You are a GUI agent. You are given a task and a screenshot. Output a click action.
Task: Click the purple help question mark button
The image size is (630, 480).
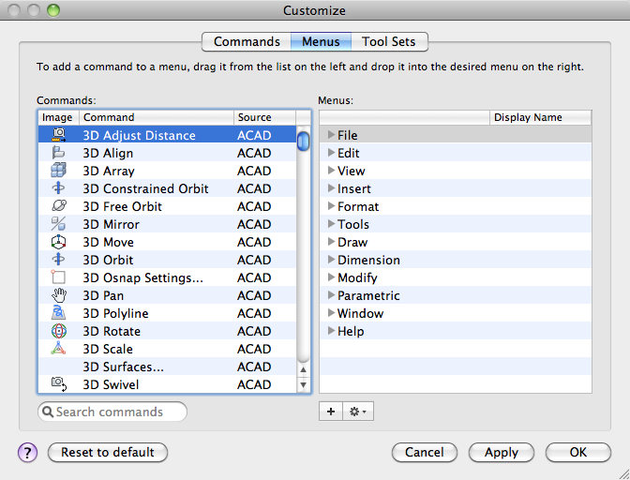click(x=28, y=453)
